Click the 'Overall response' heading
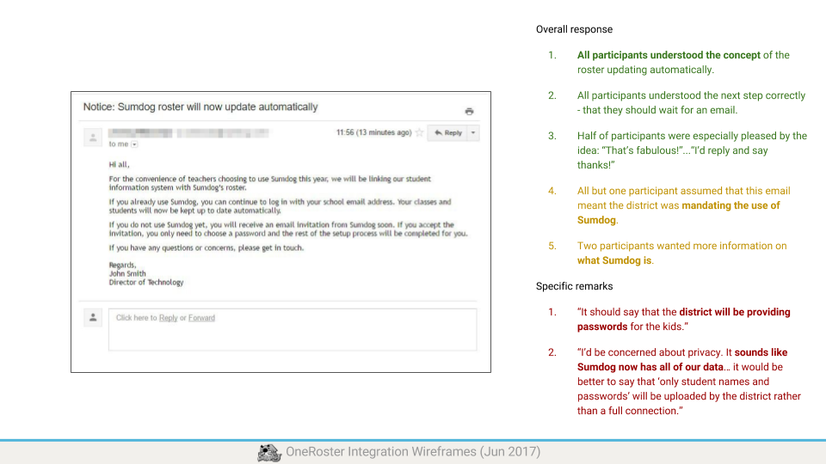 click(574, 29)
